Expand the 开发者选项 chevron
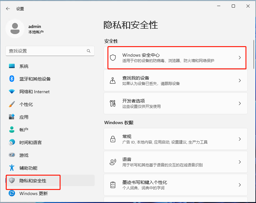This screenshot has height=203, width=256. [x=240, y=103]
